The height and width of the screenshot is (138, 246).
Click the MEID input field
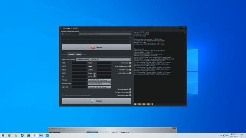[79, 63]
